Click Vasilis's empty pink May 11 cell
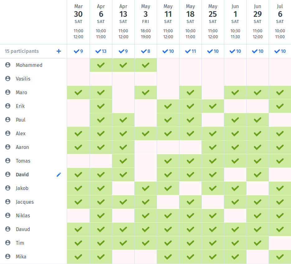 [x=168, y=79]
